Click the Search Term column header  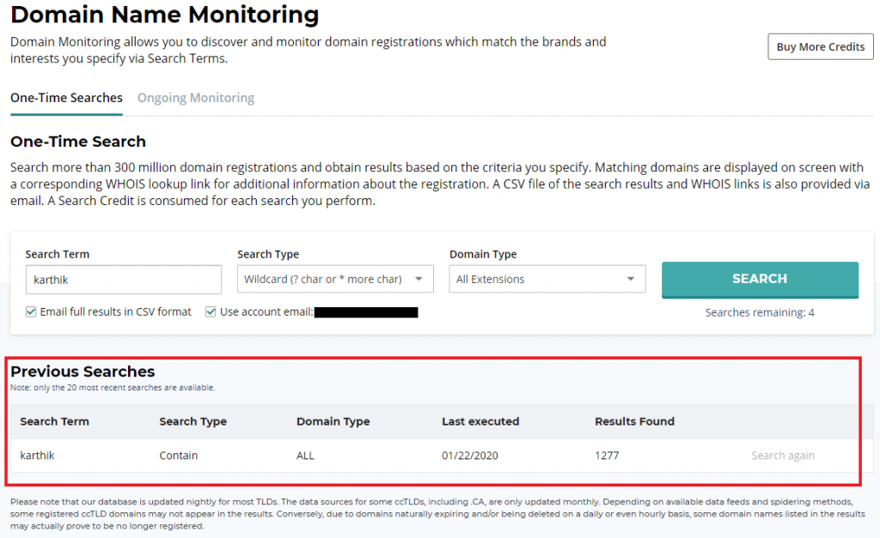54,421
